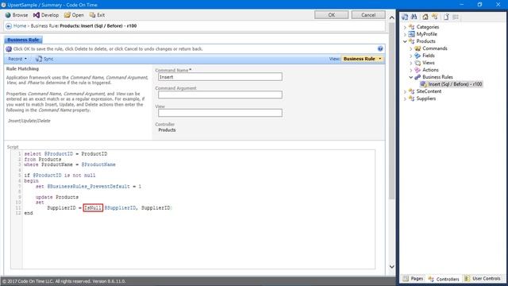The image size is (508, 286).
Task: Click the Products controller value text
Action: pos(167,130)
